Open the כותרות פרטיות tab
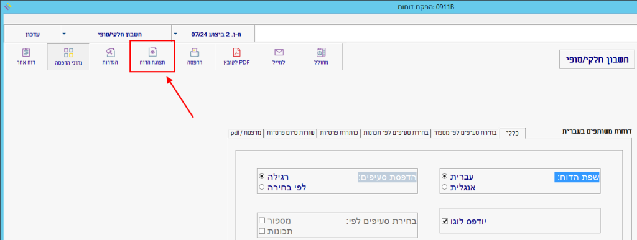Image resolution: width=637 pixels, height=240 pixels. tap(340, 133)
